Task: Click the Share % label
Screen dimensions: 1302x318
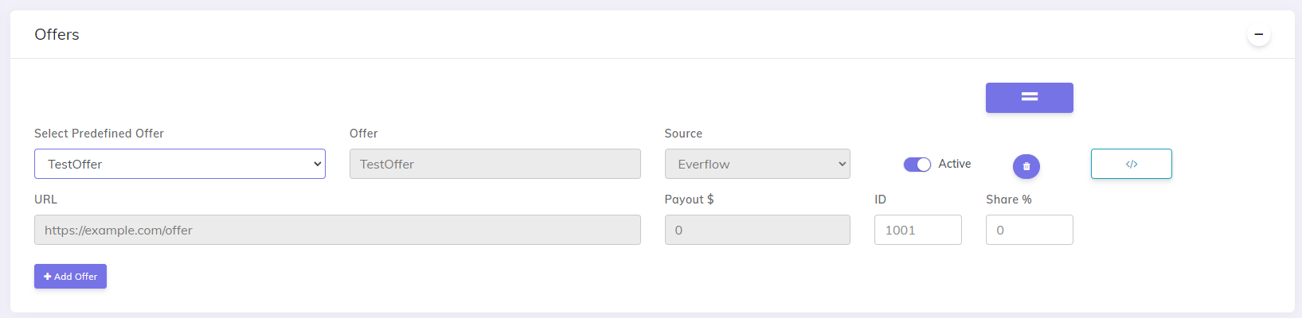Action: point(1008,200)
